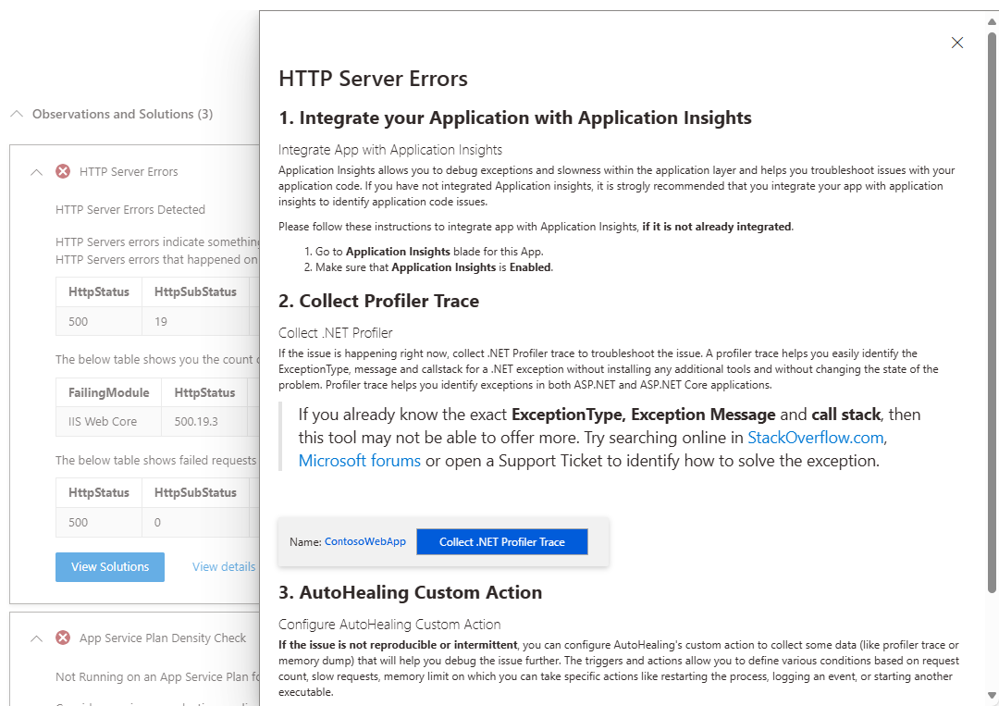This screenshot has height=706, width=999.
Task: Open the View details link
Action: 223,566
